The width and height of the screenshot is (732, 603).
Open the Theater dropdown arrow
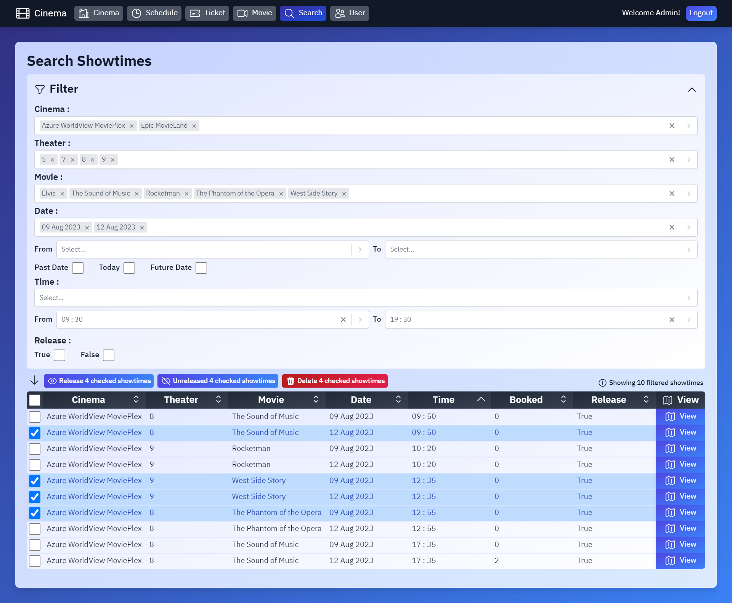[689, 160]
